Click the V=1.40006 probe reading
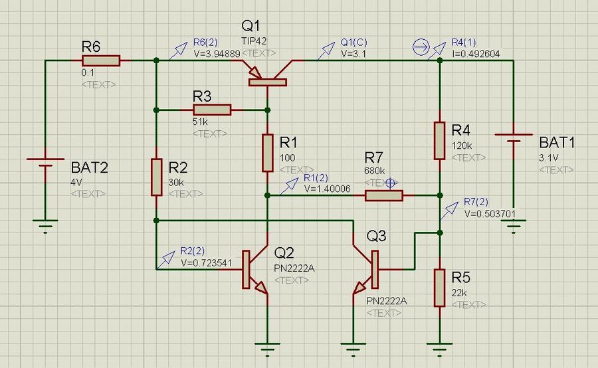This screenshot has height=368, width=598. (326, 189)
